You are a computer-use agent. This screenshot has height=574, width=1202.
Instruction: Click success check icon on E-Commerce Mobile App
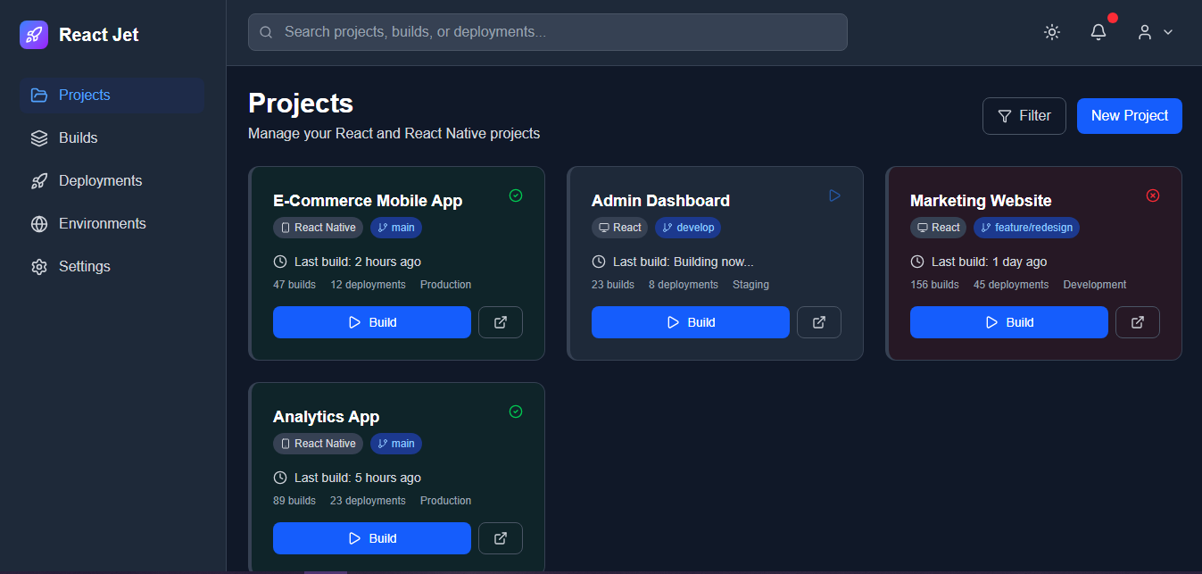tap(516, 195)
